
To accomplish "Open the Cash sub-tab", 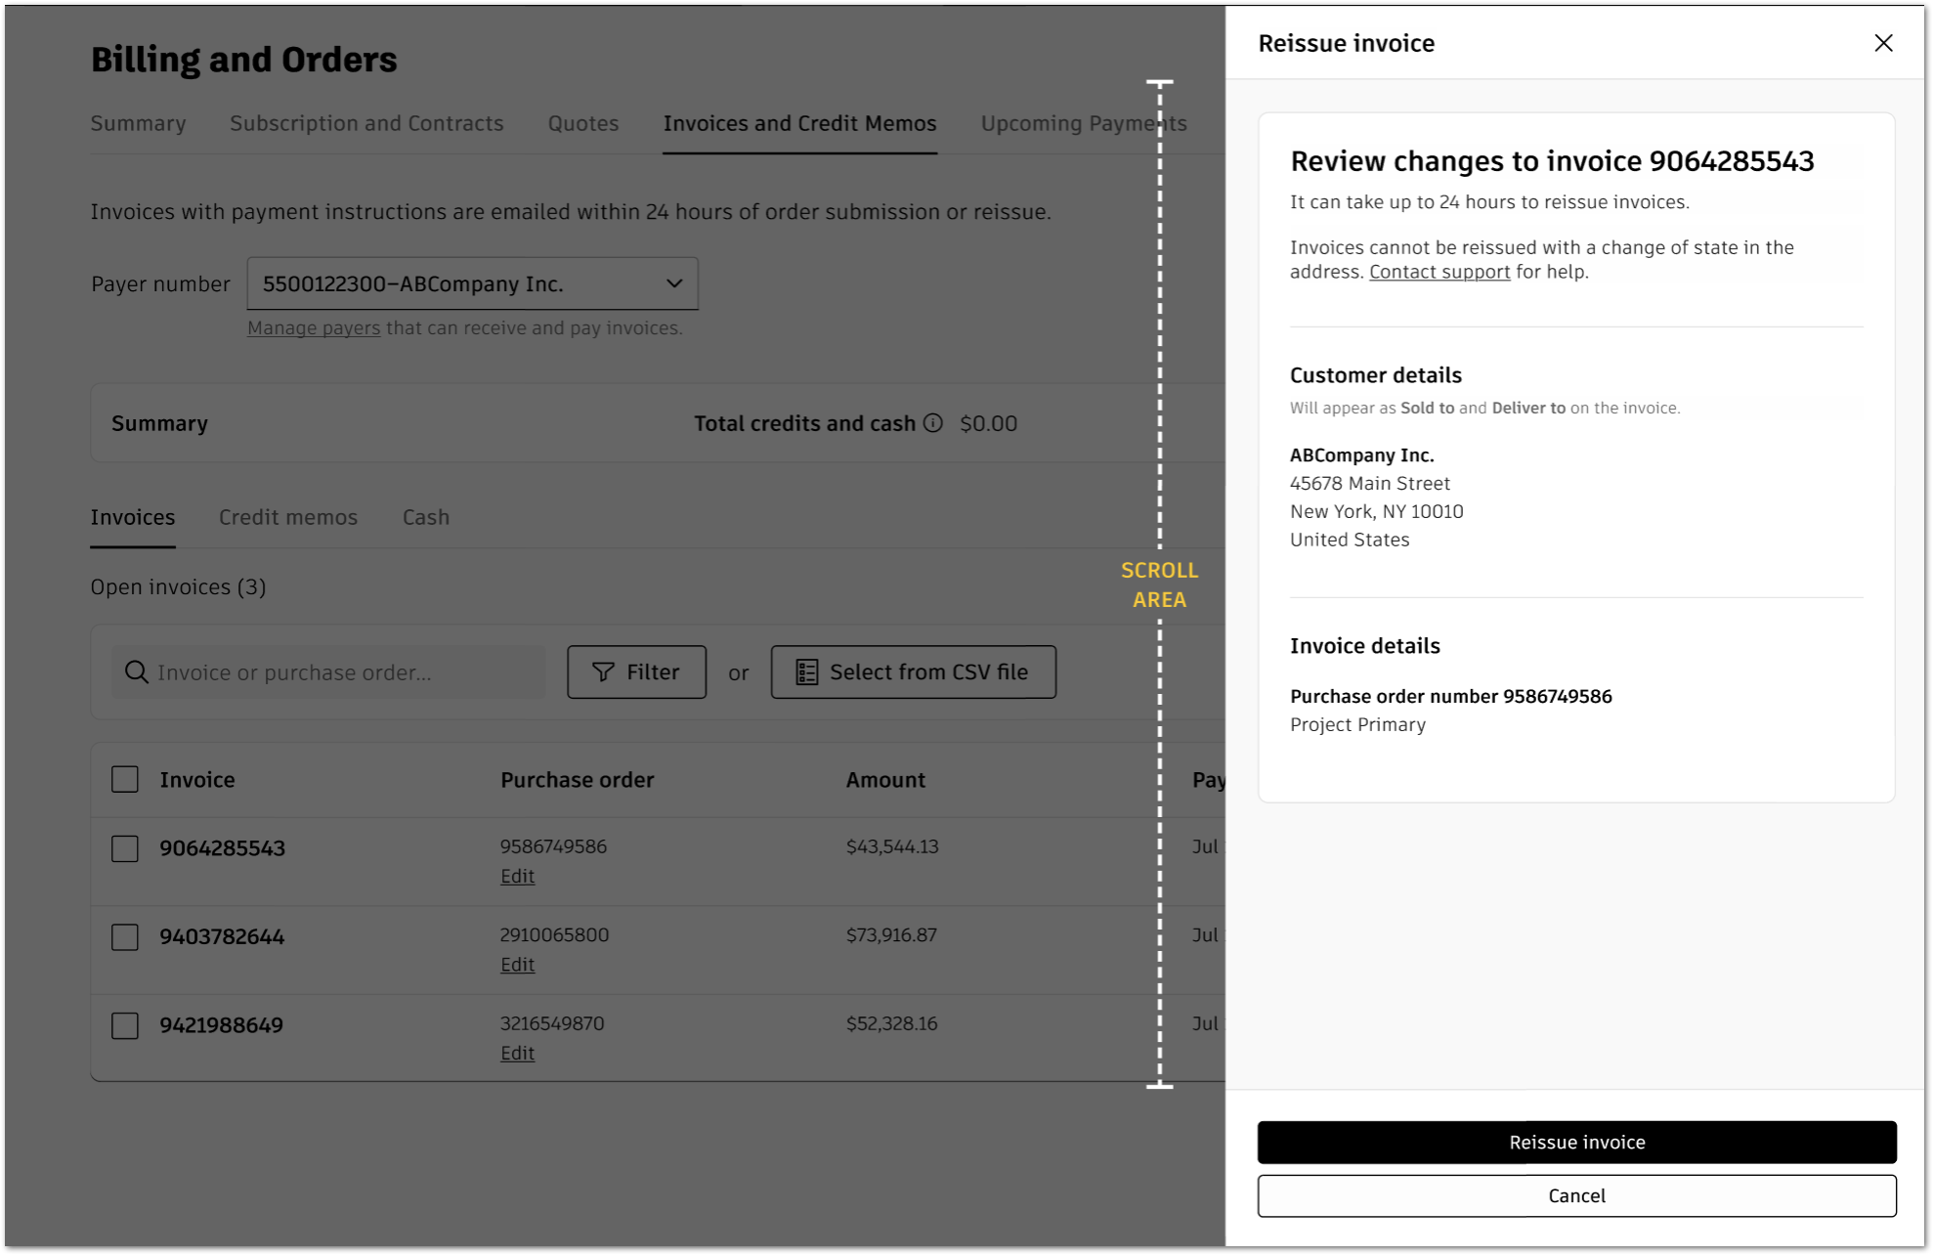I will [x=426, y=517].
